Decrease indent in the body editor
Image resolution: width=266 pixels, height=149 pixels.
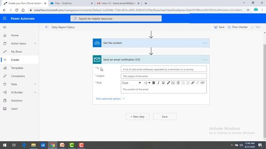(x=183, y=83)
